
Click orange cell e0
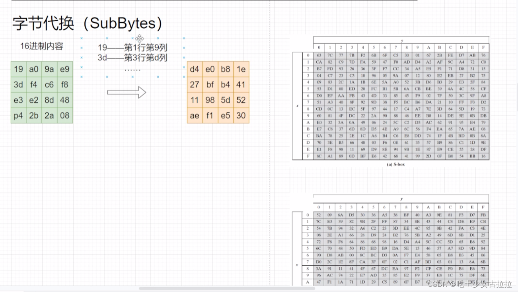click(x=210, y=69)
